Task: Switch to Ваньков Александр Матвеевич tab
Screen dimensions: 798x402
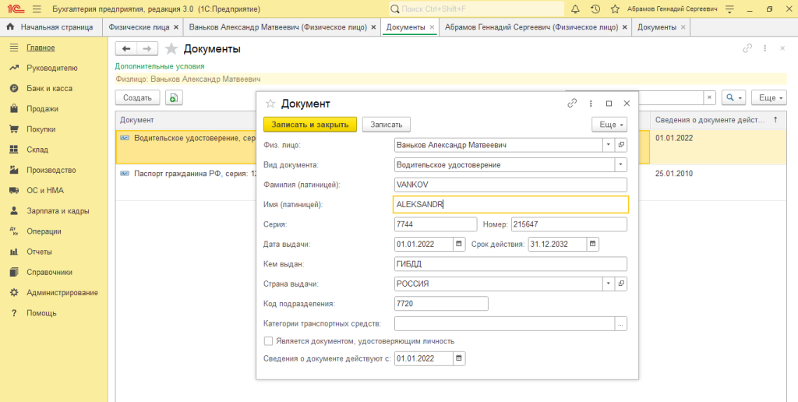Action: coord(277,27)
